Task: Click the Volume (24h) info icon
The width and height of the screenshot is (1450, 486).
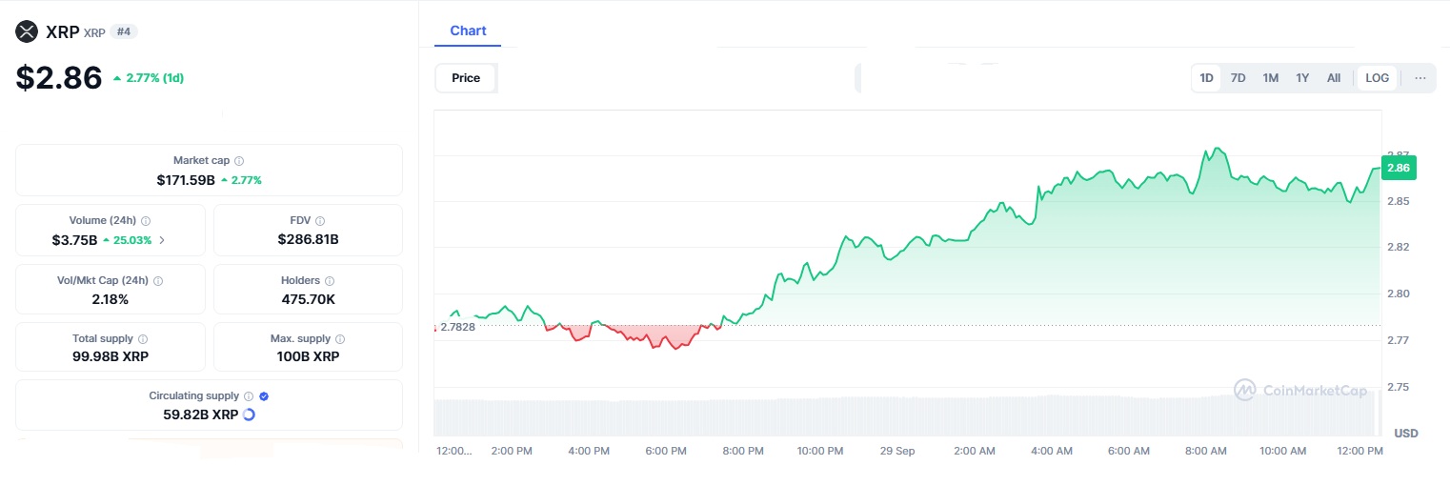Action: (x=145, y=221)
